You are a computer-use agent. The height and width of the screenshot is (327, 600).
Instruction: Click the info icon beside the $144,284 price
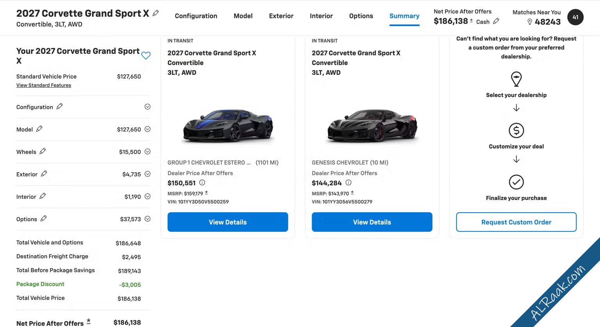point(348,182)
